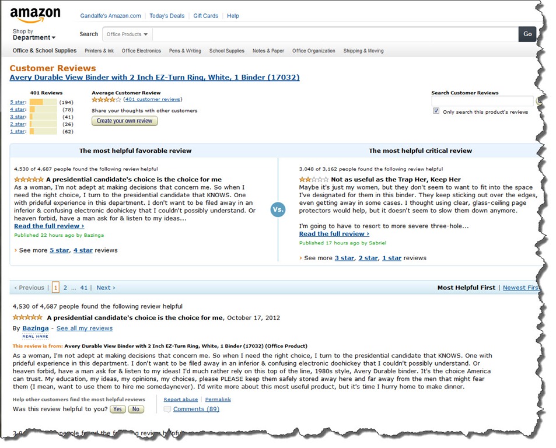Viewport: 556px width, 448px height.
Task: Toggle Only search this product's reviews checkbox
Action: coord(436,111)
